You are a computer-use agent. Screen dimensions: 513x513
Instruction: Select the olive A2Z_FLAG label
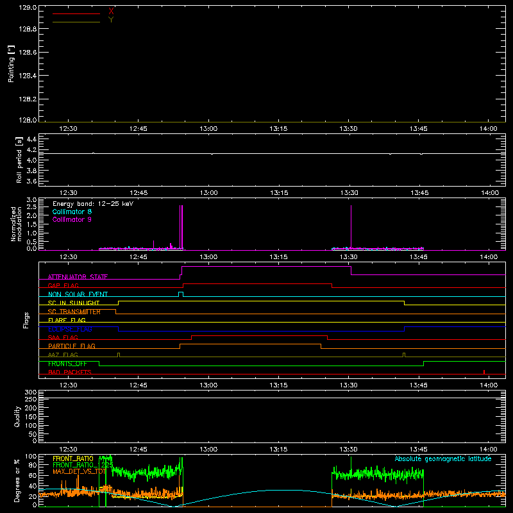coord(63,355)
